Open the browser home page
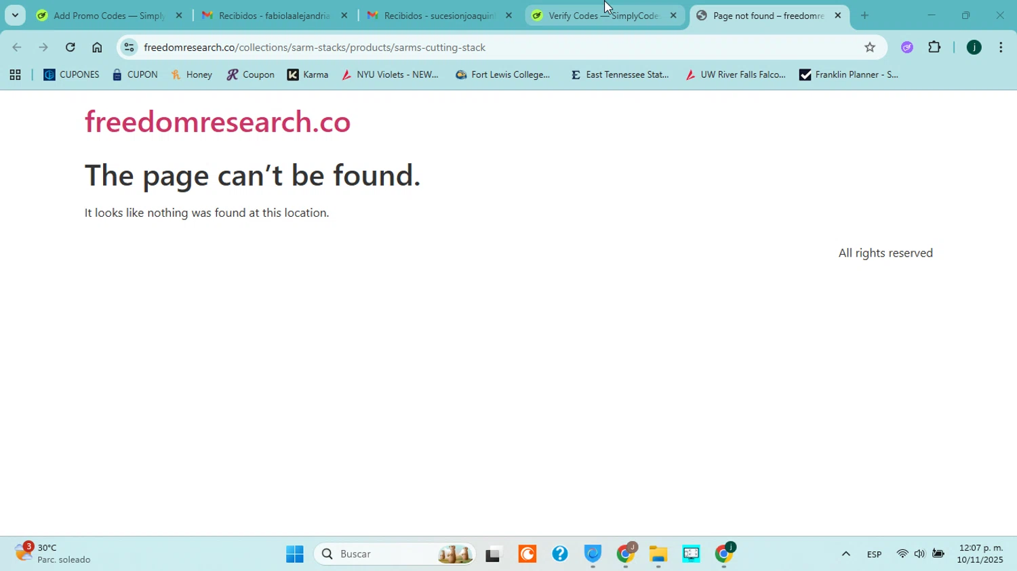The height and width of the screenshot is (571, 1017). point(97,47)
